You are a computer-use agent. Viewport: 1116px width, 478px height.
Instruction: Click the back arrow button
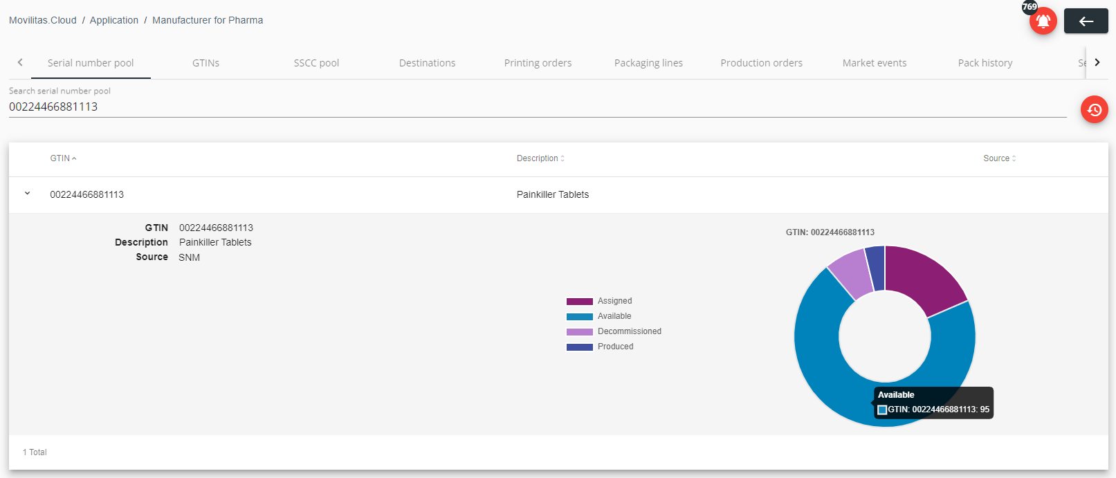(x=1086, y=21)
